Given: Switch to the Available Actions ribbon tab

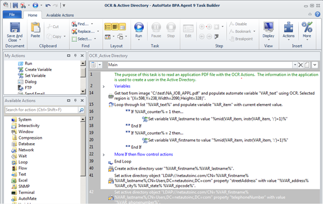Looking at the screenshot, I should click(x=60, y=15).
